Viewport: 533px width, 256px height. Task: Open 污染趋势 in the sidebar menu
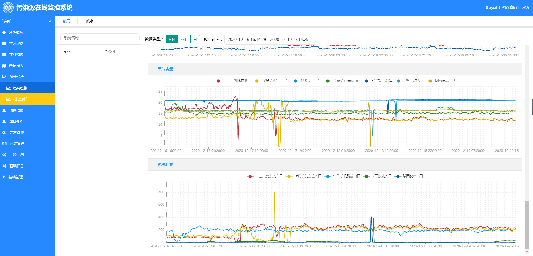20,88
